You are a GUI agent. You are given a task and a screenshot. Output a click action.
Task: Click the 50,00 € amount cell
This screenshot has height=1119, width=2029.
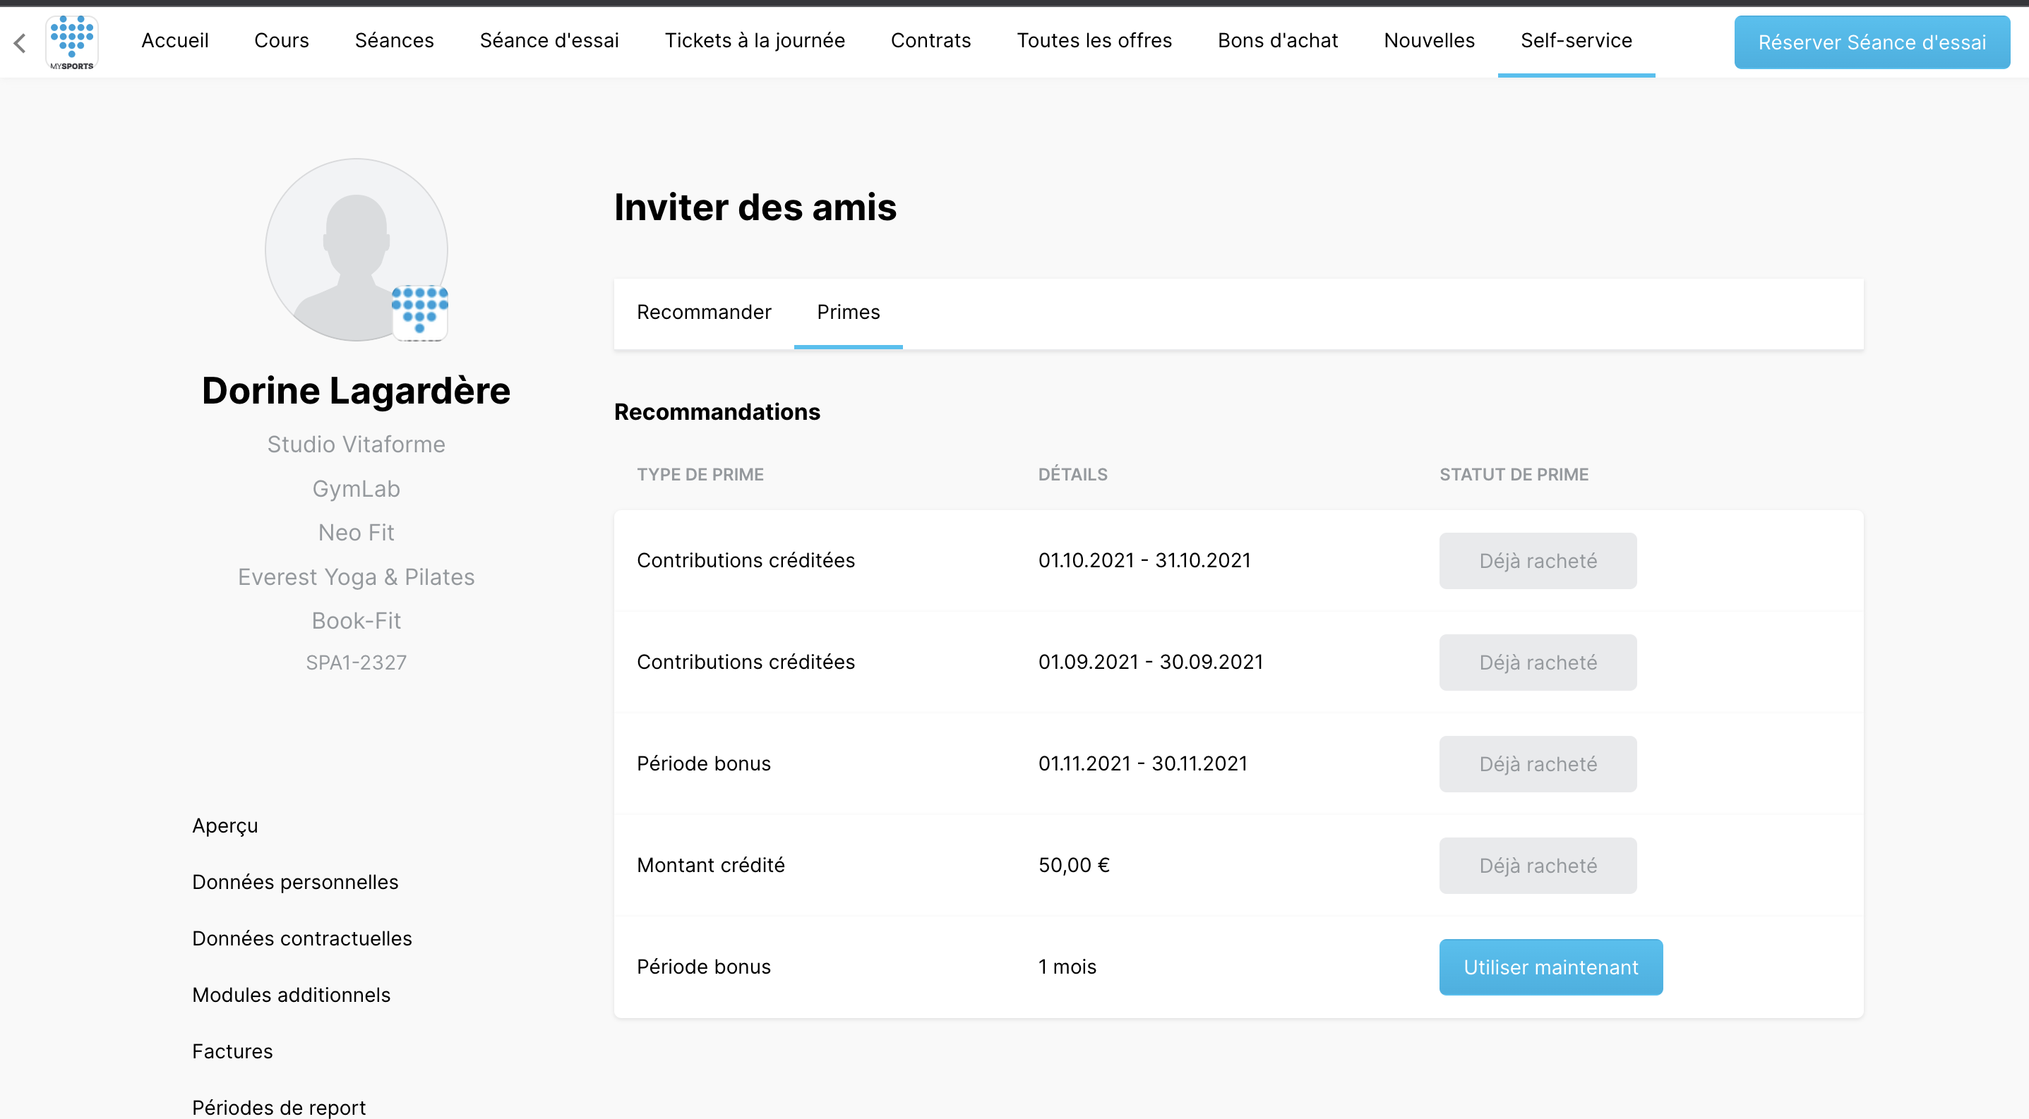click(x=1074, y=866)
